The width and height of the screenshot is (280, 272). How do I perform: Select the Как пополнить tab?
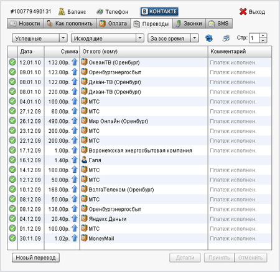[x=70, y=24]
